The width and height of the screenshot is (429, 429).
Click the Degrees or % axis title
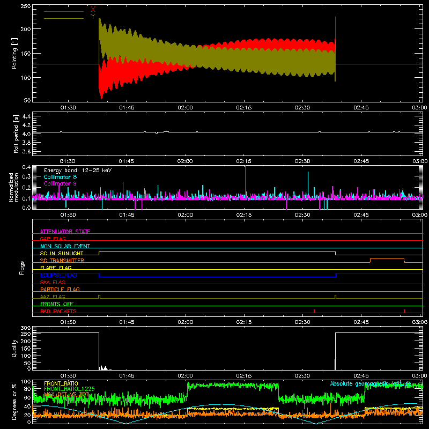coord(14,402)
